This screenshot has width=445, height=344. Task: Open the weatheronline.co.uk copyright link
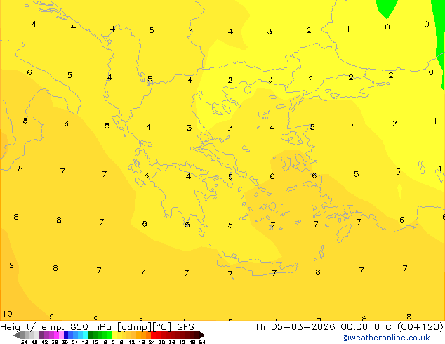[385, 338]
